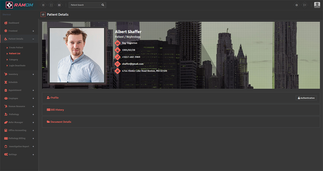The width and height of the screenshot is (323, 171).
Task: Open the user avatar menu
Action: [x=317, y=5]
